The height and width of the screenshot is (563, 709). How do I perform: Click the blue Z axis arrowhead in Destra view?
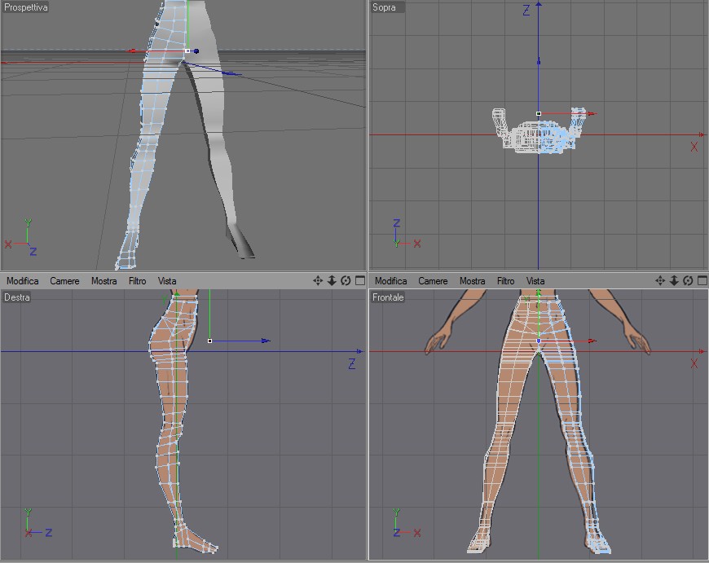pos(266,341)
